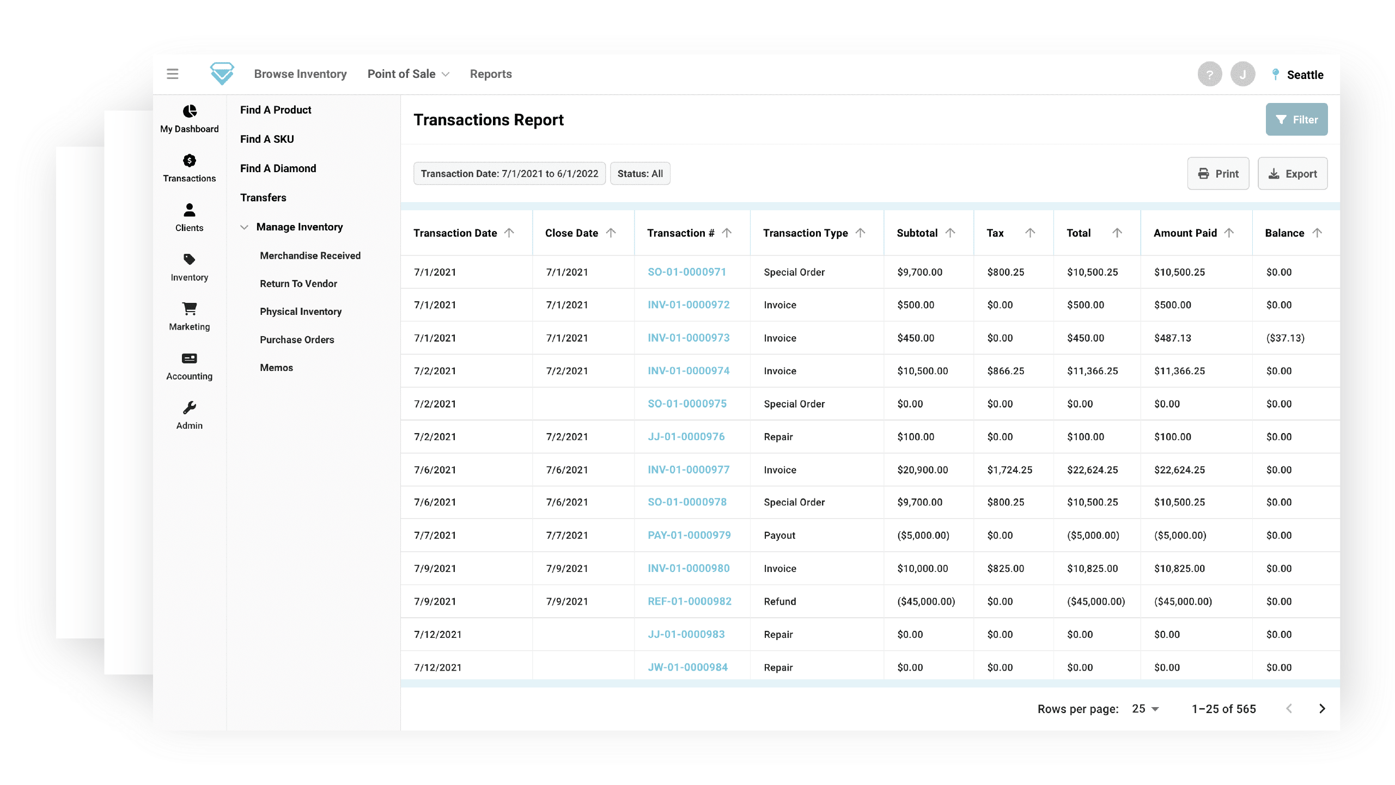Click the Export button

[1292, 173]
